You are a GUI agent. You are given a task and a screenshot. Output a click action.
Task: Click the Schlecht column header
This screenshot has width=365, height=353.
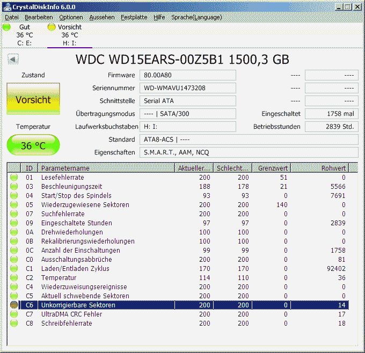(232, 168)
